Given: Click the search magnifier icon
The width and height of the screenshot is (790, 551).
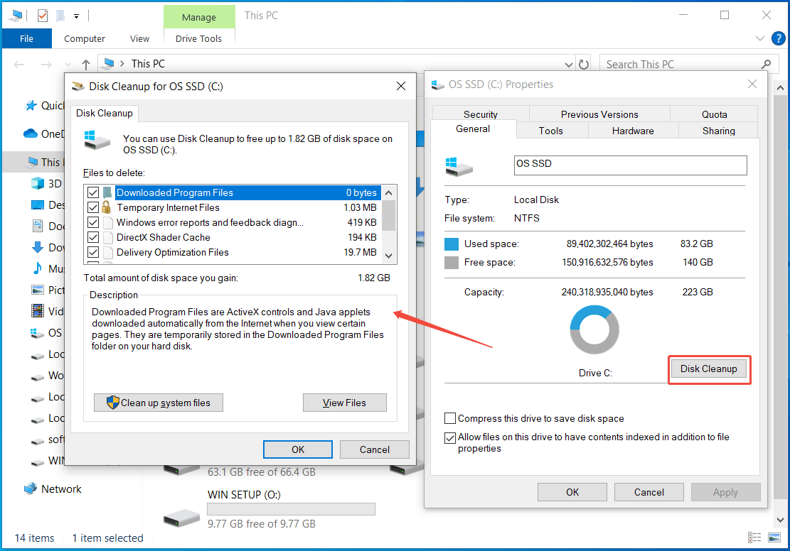Looking at the screenshot, I should pos(766,65).
